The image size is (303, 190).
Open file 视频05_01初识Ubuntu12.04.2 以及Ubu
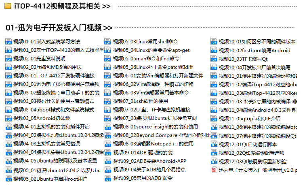pyautogui.click(x=57, y=170)
